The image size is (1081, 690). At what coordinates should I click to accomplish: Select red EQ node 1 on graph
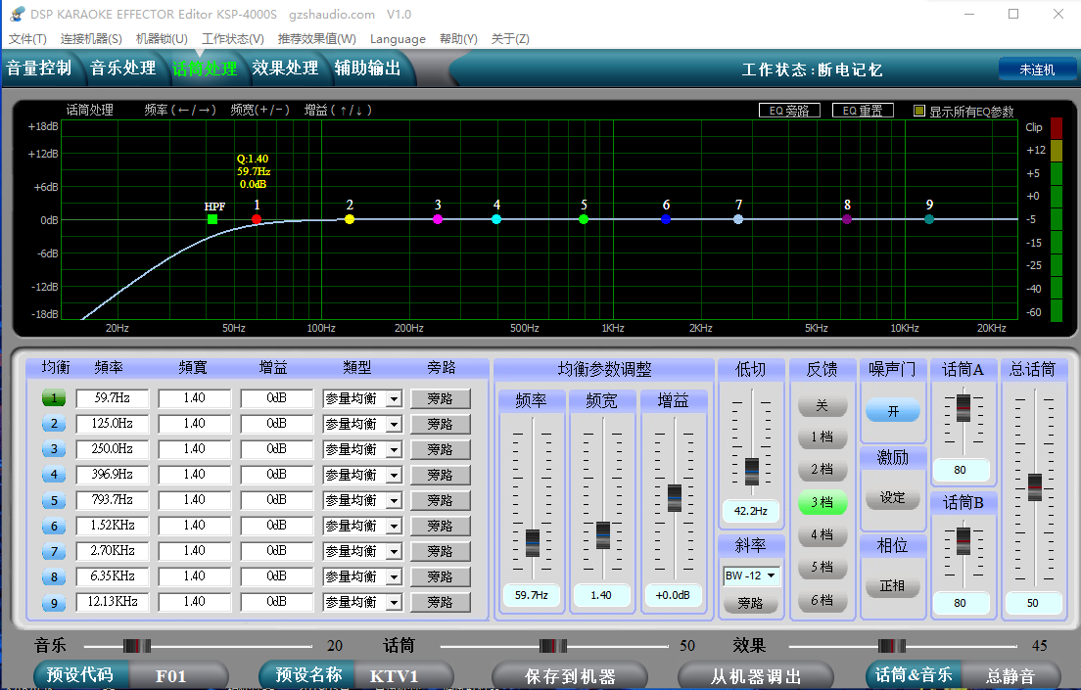[257, 219]
